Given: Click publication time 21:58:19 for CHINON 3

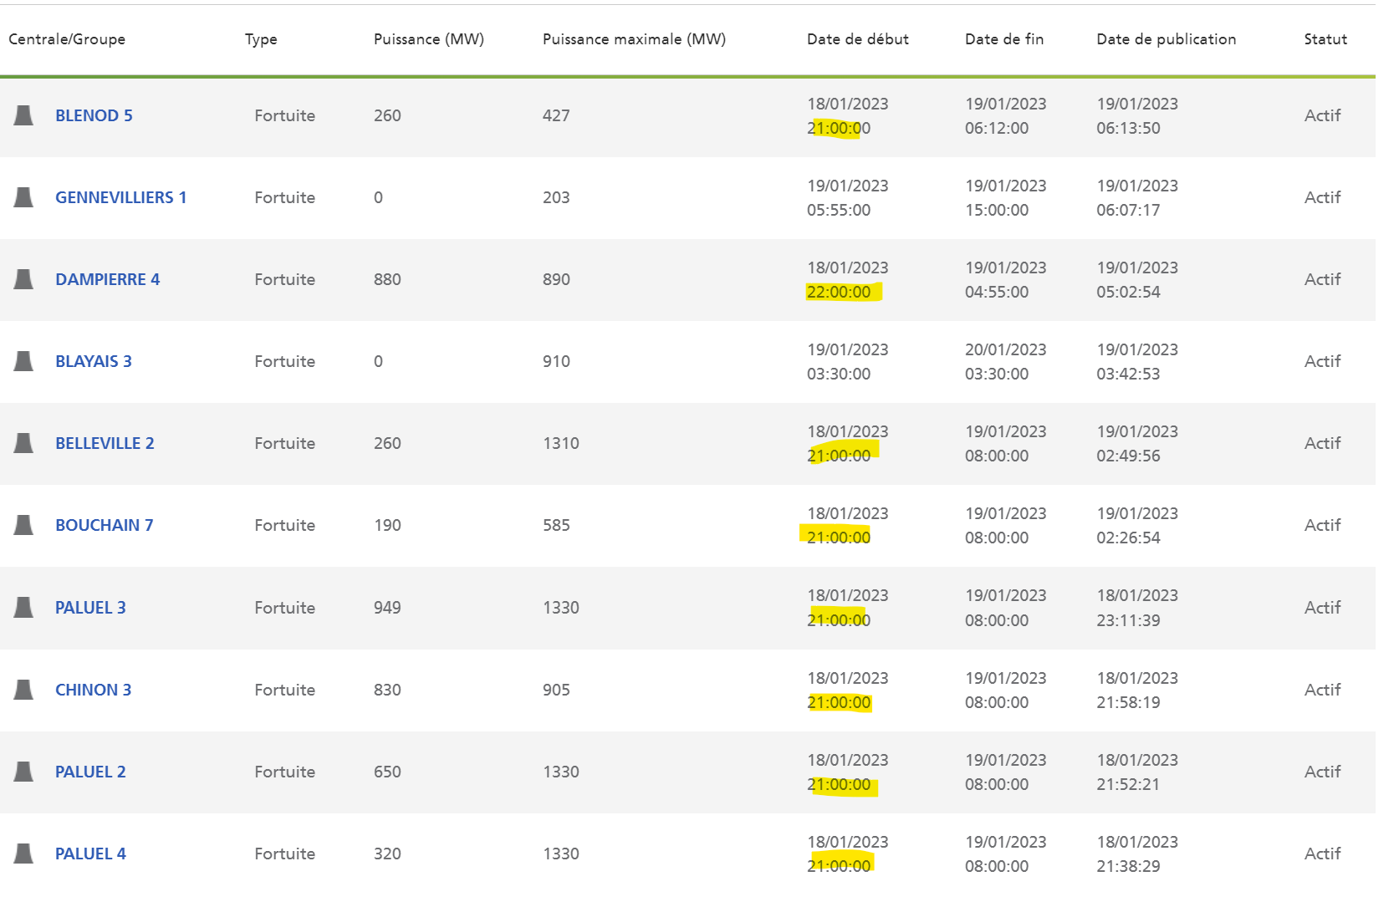Looking at the screenshot, I should click(x=1128, y=702).
